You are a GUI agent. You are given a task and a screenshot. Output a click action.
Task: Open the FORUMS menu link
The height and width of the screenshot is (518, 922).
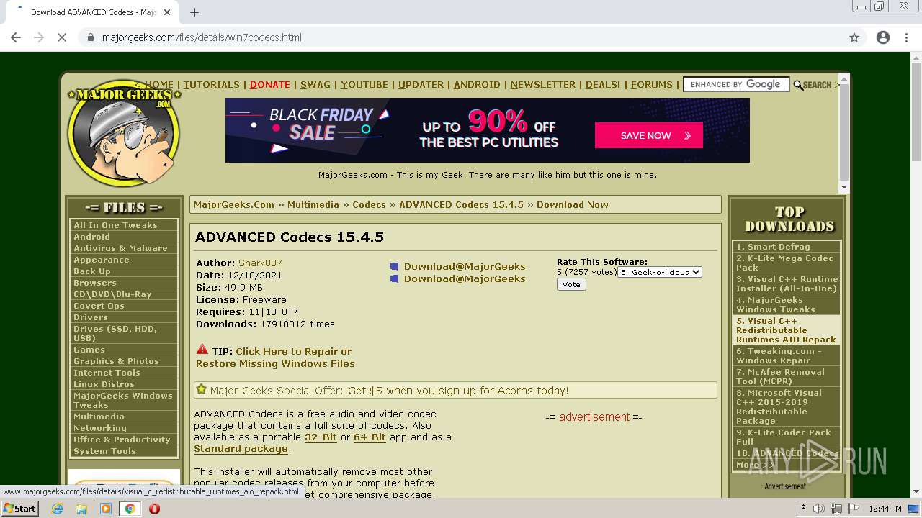click(652, 84)
